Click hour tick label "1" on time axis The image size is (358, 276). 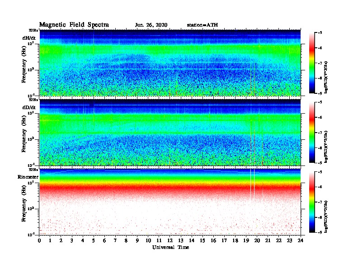pos(50,241)
